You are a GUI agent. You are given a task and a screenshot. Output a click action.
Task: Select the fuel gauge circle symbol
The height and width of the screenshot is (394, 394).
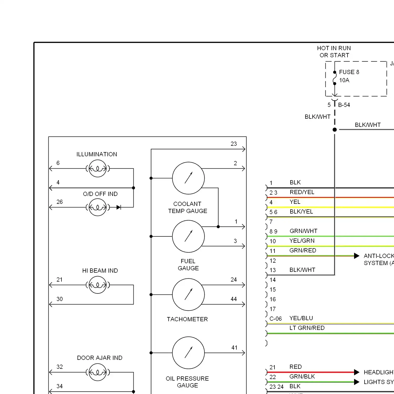[x=188, y=236]
